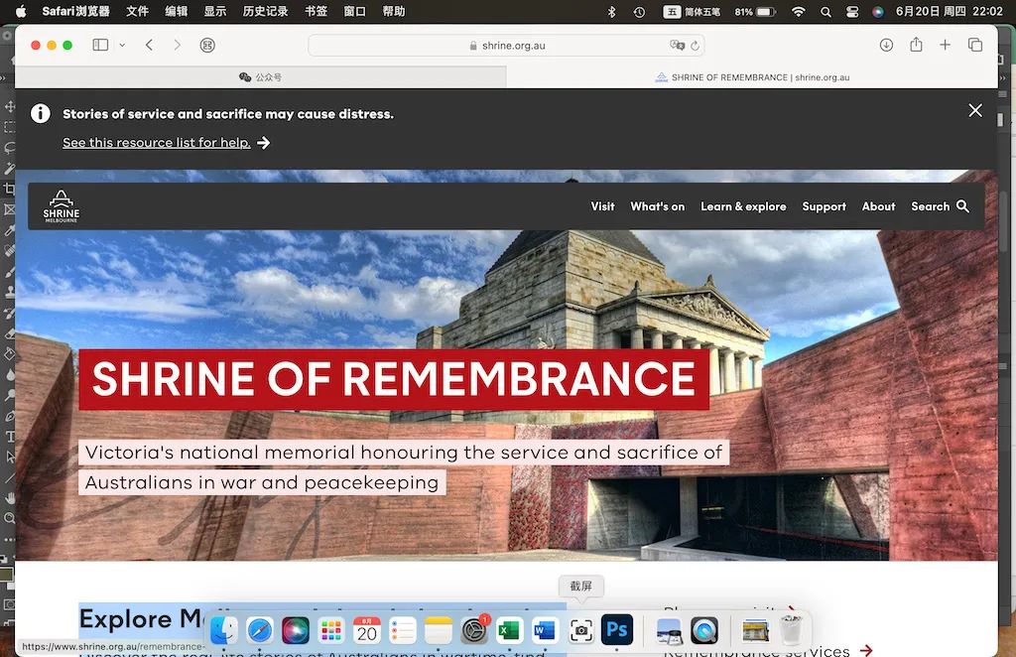Open the Trash in the Dock
The image size is (1016, 657).
tap(791, 630)
